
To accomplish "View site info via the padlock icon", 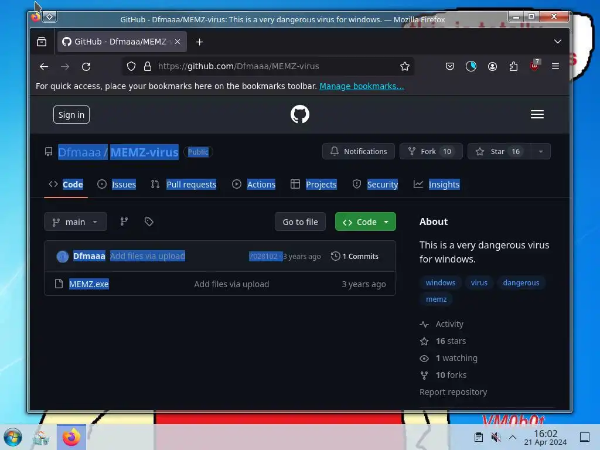I will [x=148, y=67].
